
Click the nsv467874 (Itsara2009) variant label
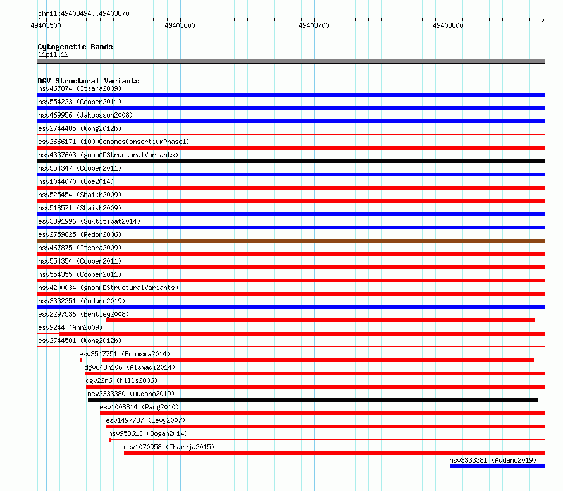tap(80, 88)
